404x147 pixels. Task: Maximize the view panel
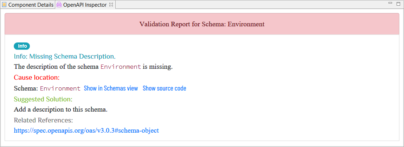pyautogui.click(x=398, y=4)
